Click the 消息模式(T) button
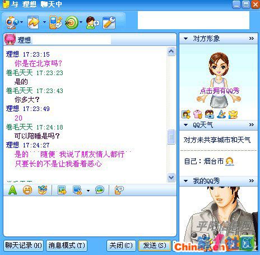260x255 pixels. click(67, 245)
